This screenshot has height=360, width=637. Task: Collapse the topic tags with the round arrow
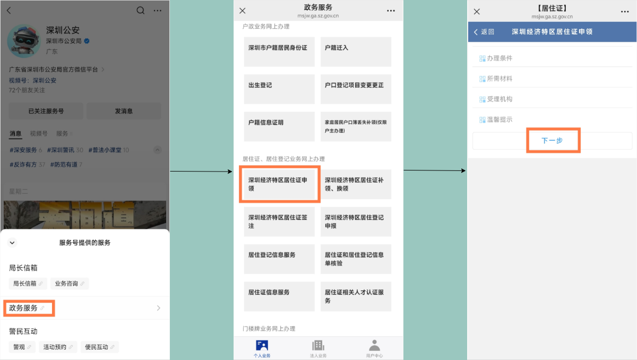157,150
